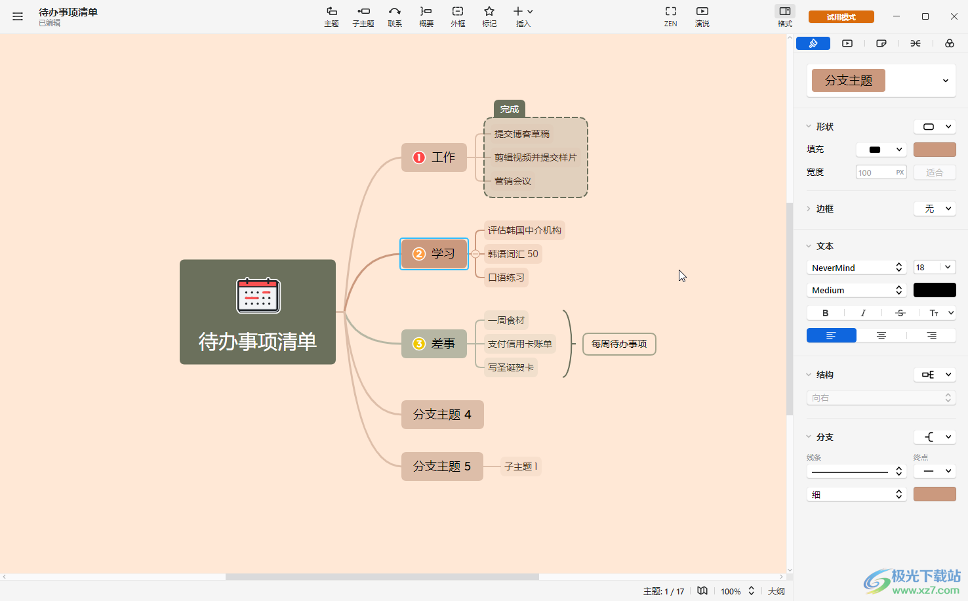Switch to the color theme tab

point(950,43)
